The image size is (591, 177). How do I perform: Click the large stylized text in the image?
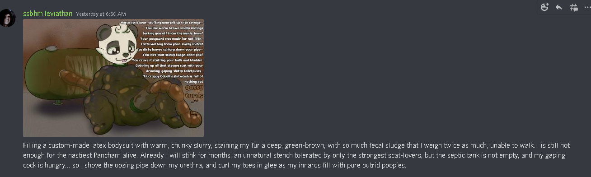click(194, 92)
